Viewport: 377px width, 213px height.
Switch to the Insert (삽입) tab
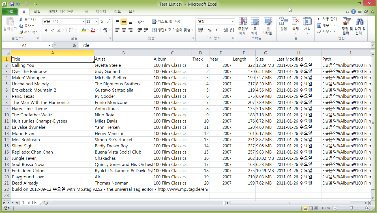pos(37,12)
